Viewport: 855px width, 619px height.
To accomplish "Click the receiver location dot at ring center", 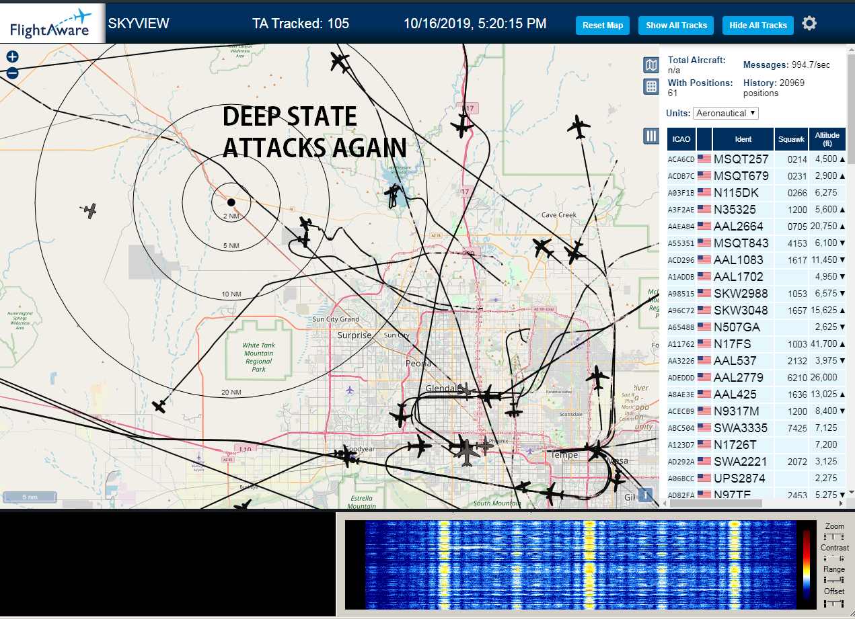I will tap(231, 202).
